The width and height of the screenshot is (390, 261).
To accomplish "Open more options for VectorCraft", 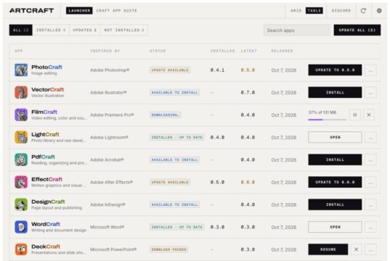I will [x=370, y=92].
